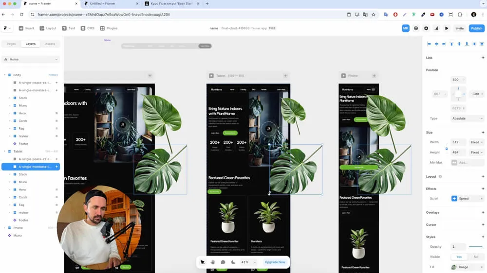
Task: Open the Height Fixed dropdown
Action: pos(477,153)
